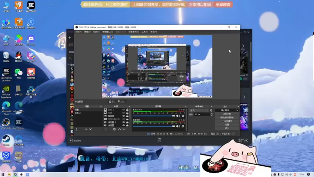
Task: Open the 场景集合(S) menu
Action: 133,32
